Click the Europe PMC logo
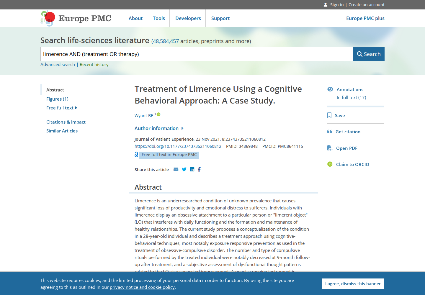This screenshot has width=425, height=295. (x=76, y=18)
